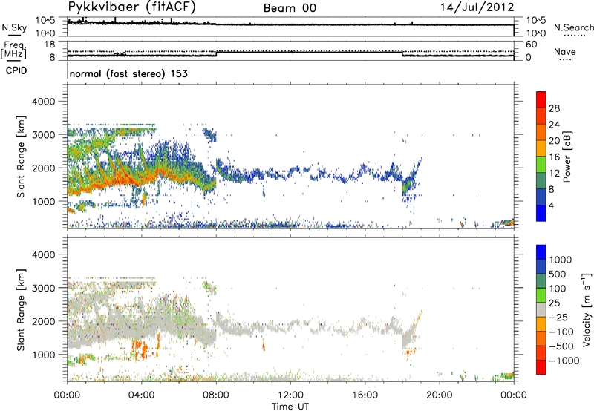Image resolution: width=594 pixels, height=411 pixels.
Task: Click the CPID label
Action: 16,70
